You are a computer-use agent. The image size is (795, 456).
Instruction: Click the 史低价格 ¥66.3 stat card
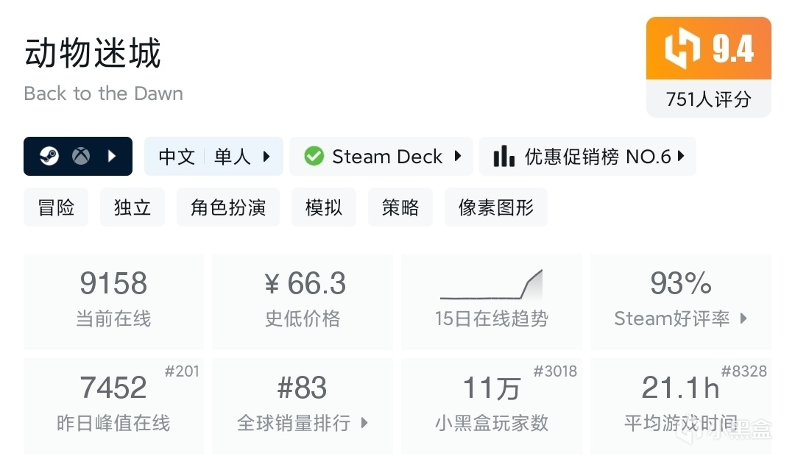tap(303, 302)
